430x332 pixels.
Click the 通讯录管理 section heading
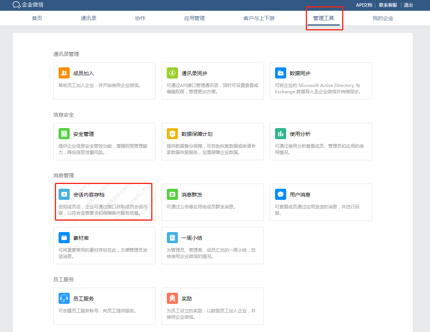66,54
